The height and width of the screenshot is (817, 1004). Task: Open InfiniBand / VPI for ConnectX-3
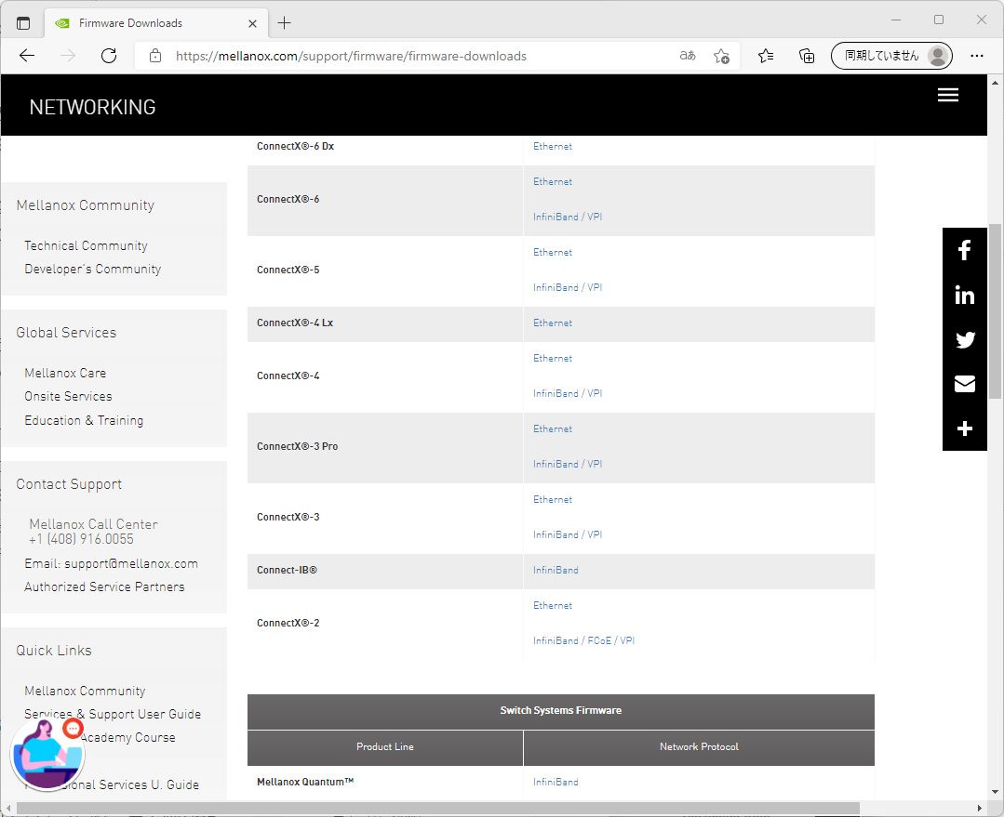tap(568, 534)
